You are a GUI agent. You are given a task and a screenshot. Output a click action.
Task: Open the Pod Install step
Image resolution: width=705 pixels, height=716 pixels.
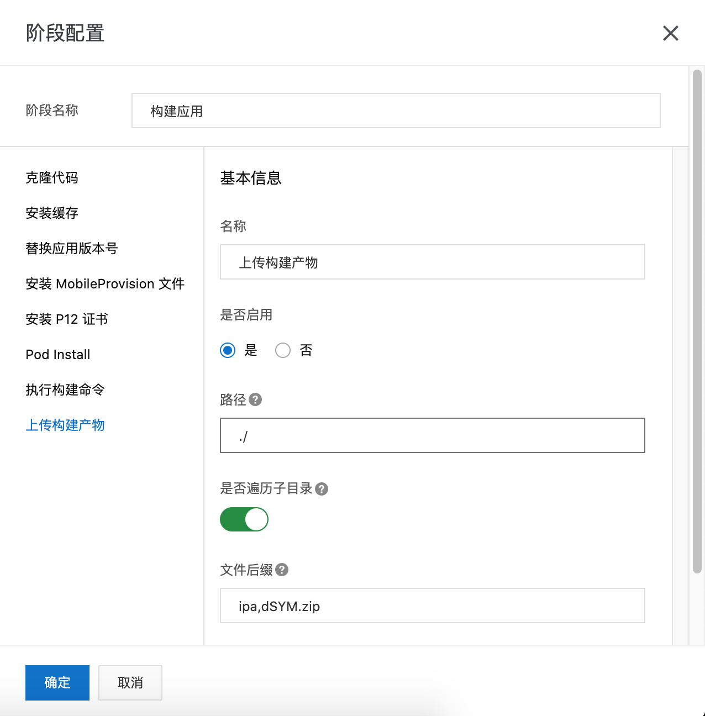(58, 355)
